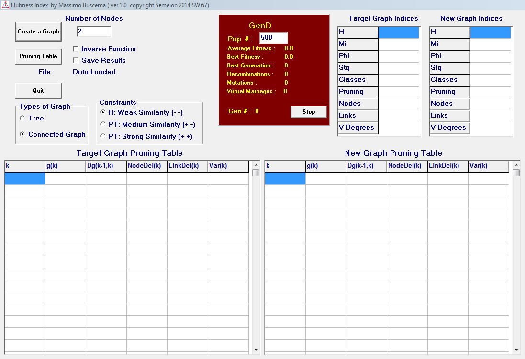Click the Quit button

point(38,91)
